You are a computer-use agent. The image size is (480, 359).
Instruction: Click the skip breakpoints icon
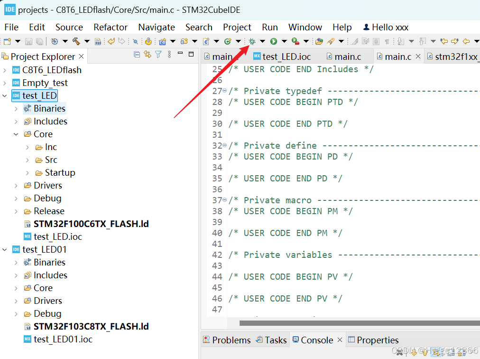[135, 41]
